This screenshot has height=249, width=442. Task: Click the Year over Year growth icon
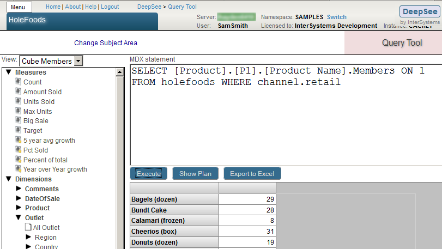tap(18, 169)
